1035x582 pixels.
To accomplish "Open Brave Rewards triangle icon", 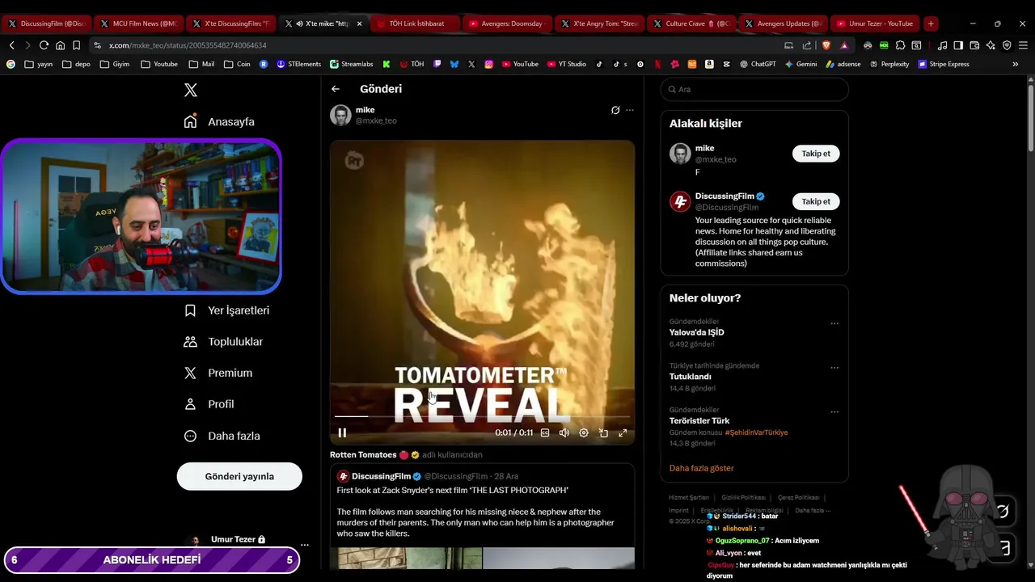I will 844,45.
